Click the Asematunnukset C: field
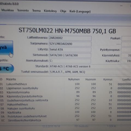This screenshot has width=131, height=131. (x=70, y=61)
